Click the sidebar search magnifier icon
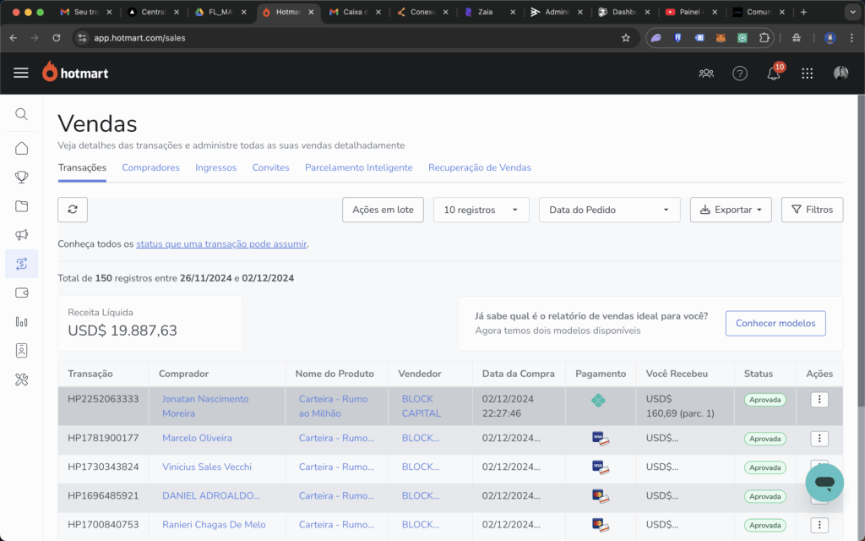 [x=21, y=114]
